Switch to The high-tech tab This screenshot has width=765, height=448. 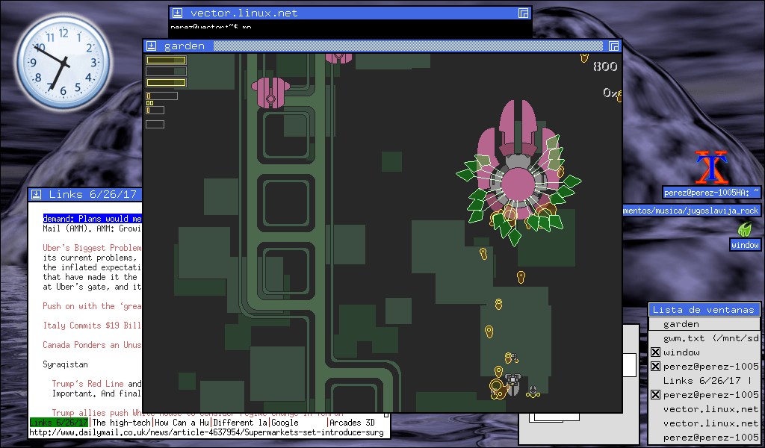122,422
